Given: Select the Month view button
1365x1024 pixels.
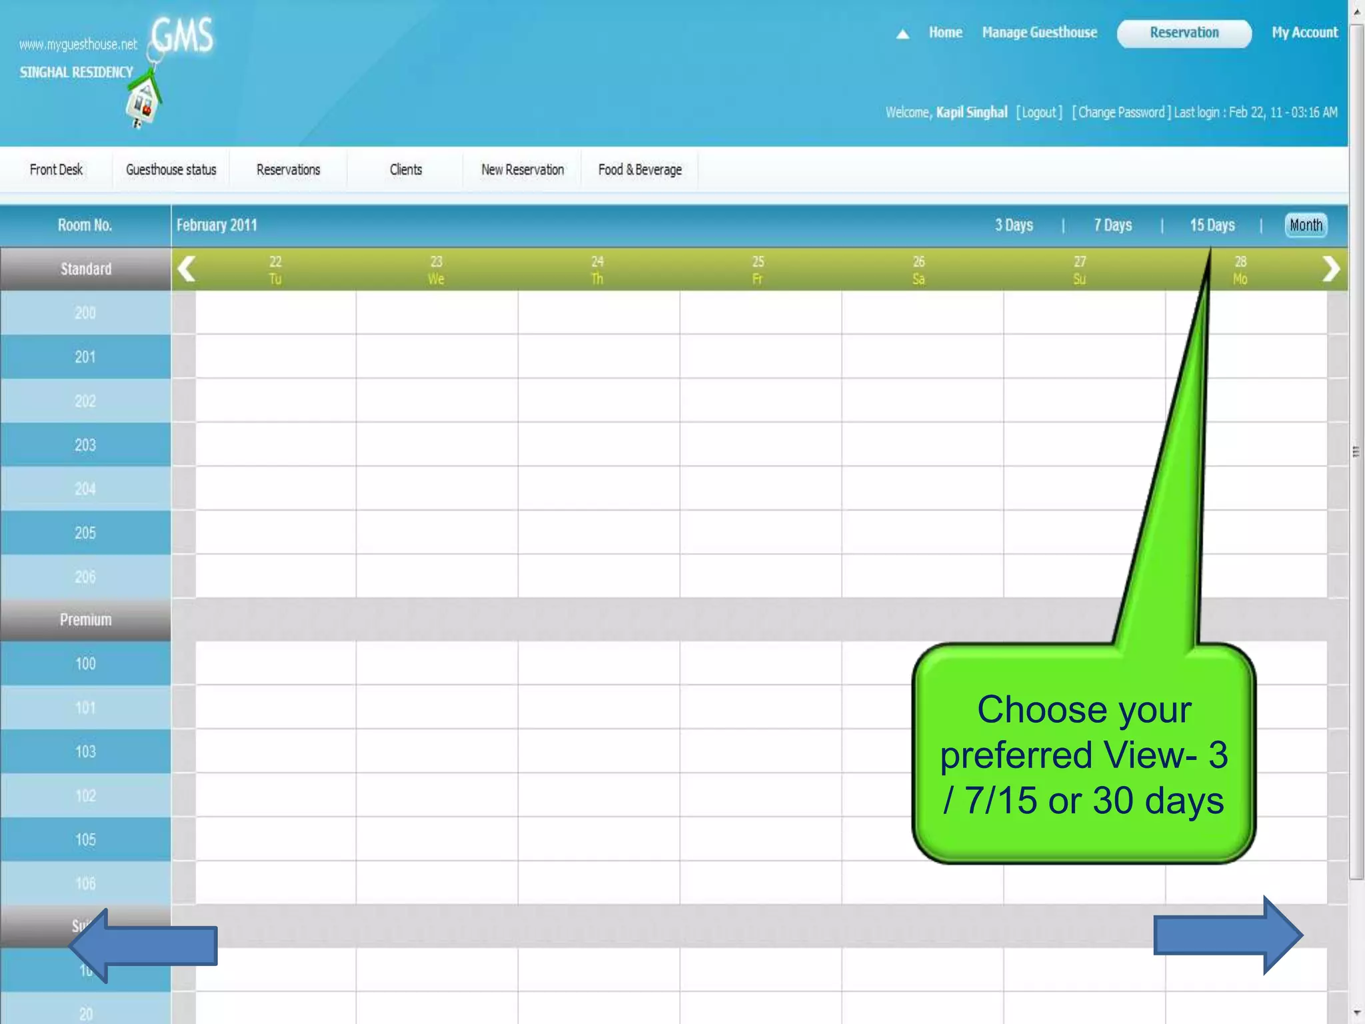Looking at the screenshot, I should 1306,225.
